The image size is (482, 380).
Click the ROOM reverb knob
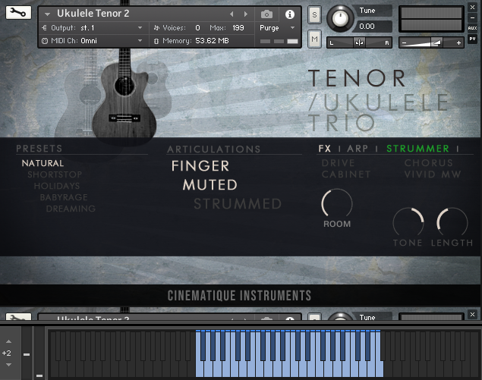click(x=337, y=203)
